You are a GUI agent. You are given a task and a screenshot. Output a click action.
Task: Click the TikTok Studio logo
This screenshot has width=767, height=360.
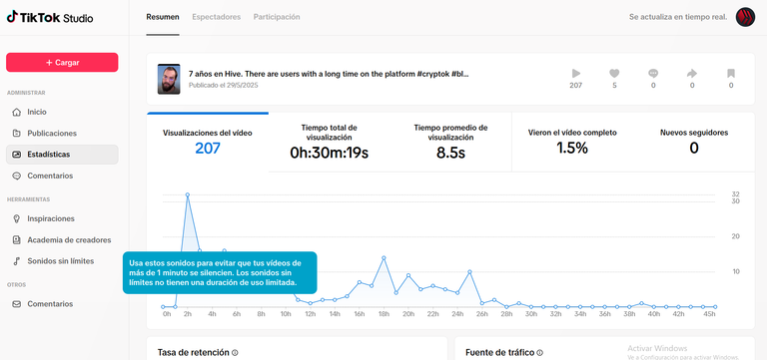[x=50, y=18]
